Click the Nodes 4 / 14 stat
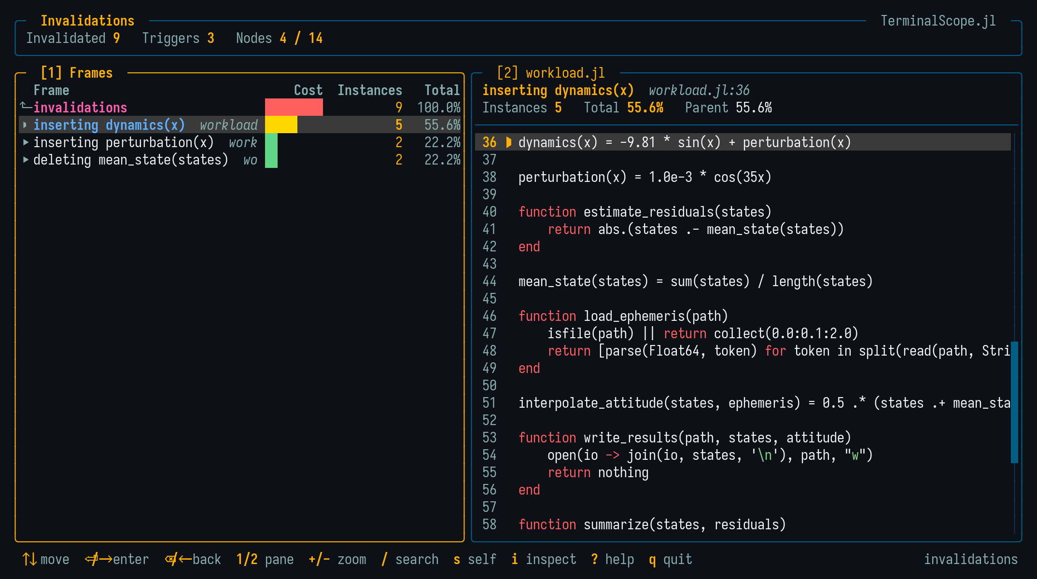 (280, 38)
